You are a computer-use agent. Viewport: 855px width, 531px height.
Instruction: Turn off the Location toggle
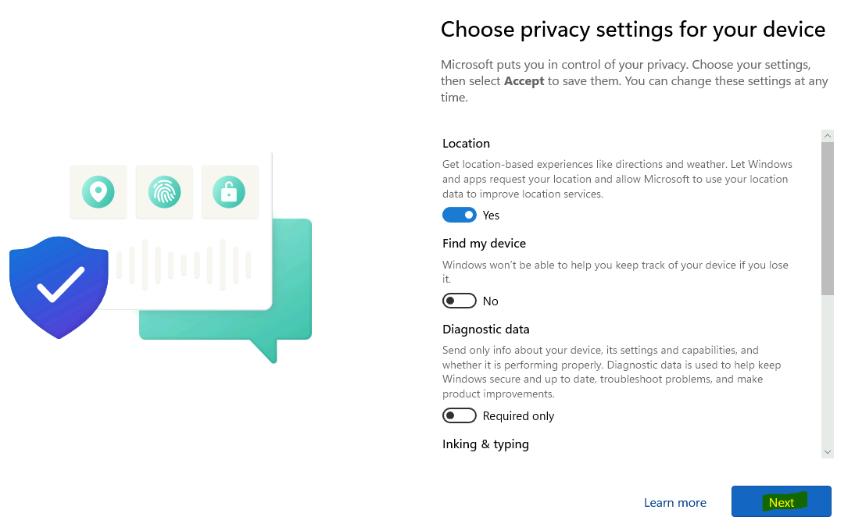point(459,215)
